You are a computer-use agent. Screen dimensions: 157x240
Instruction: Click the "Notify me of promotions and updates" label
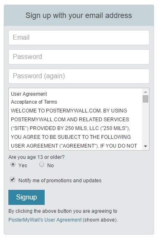[60, 181]
